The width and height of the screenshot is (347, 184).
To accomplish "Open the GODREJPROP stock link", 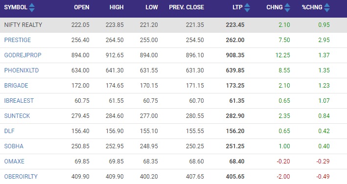I will click(23, 55).
